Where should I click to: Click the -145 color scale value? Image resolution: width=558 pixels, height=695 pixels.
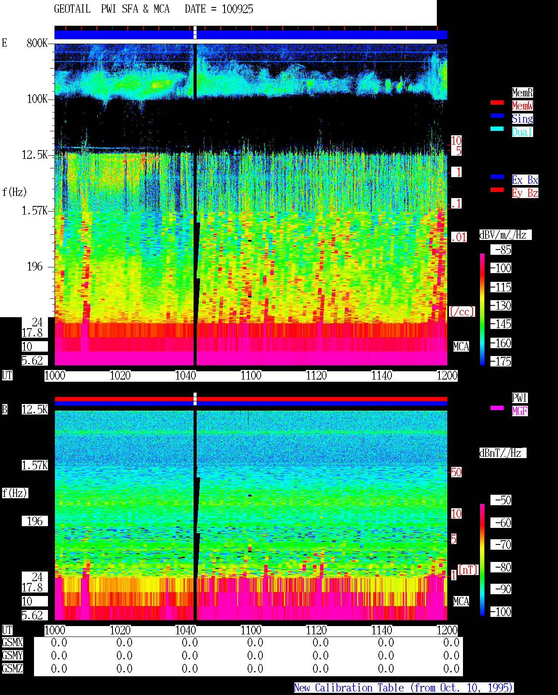point(501,324)
